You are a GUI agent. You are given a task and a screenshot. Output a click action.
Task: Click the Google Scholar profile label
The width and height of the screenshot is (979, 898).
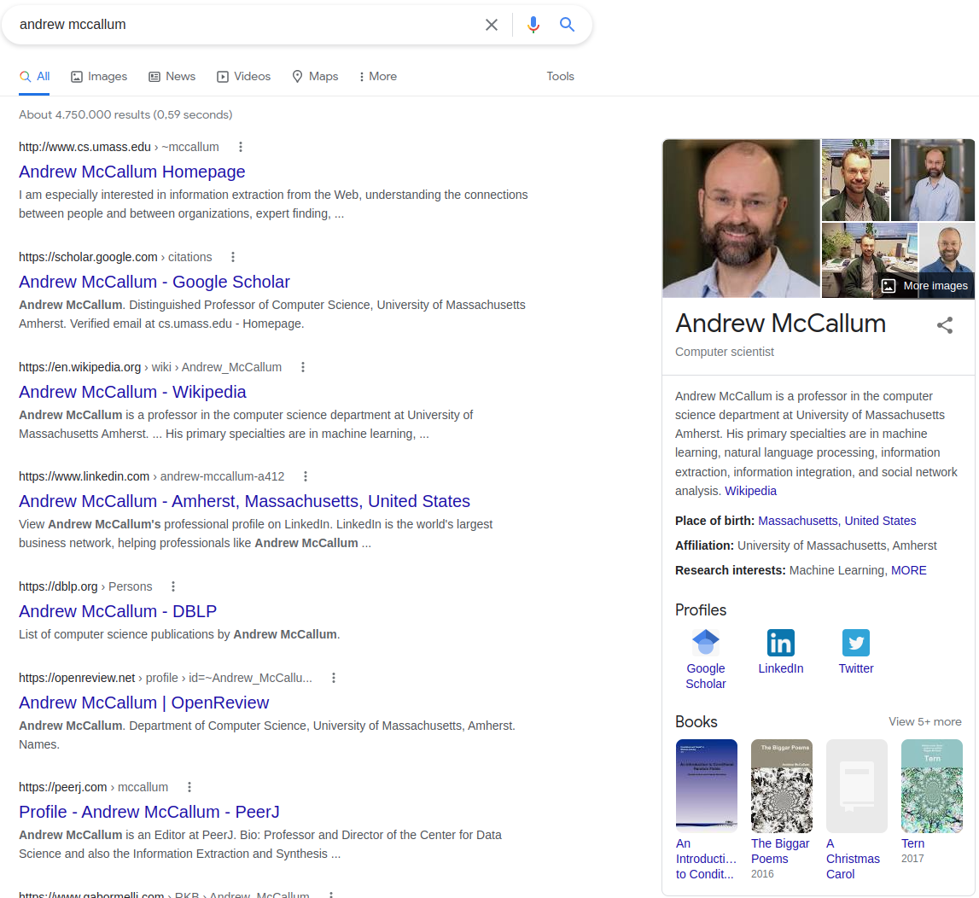pos(706,676)
